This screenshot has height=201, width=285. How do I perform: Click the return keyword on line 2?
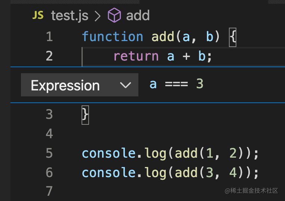point(136,56)
